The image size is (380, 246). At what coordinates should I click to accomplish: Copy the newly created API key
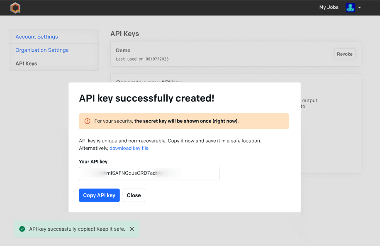coord(99,195)
